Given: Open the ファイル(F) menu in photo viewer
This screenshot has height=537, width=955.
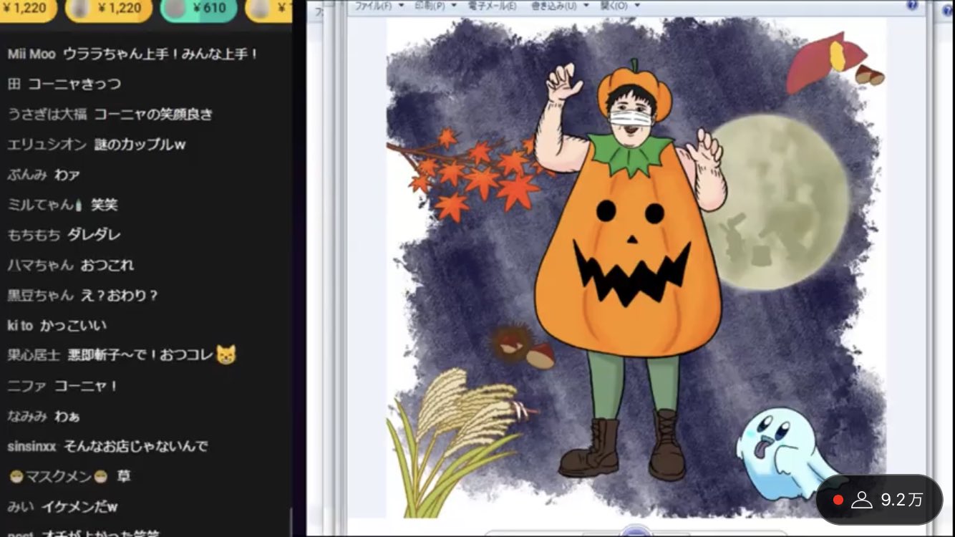Looking at the screenshot, I should [374, 6].
